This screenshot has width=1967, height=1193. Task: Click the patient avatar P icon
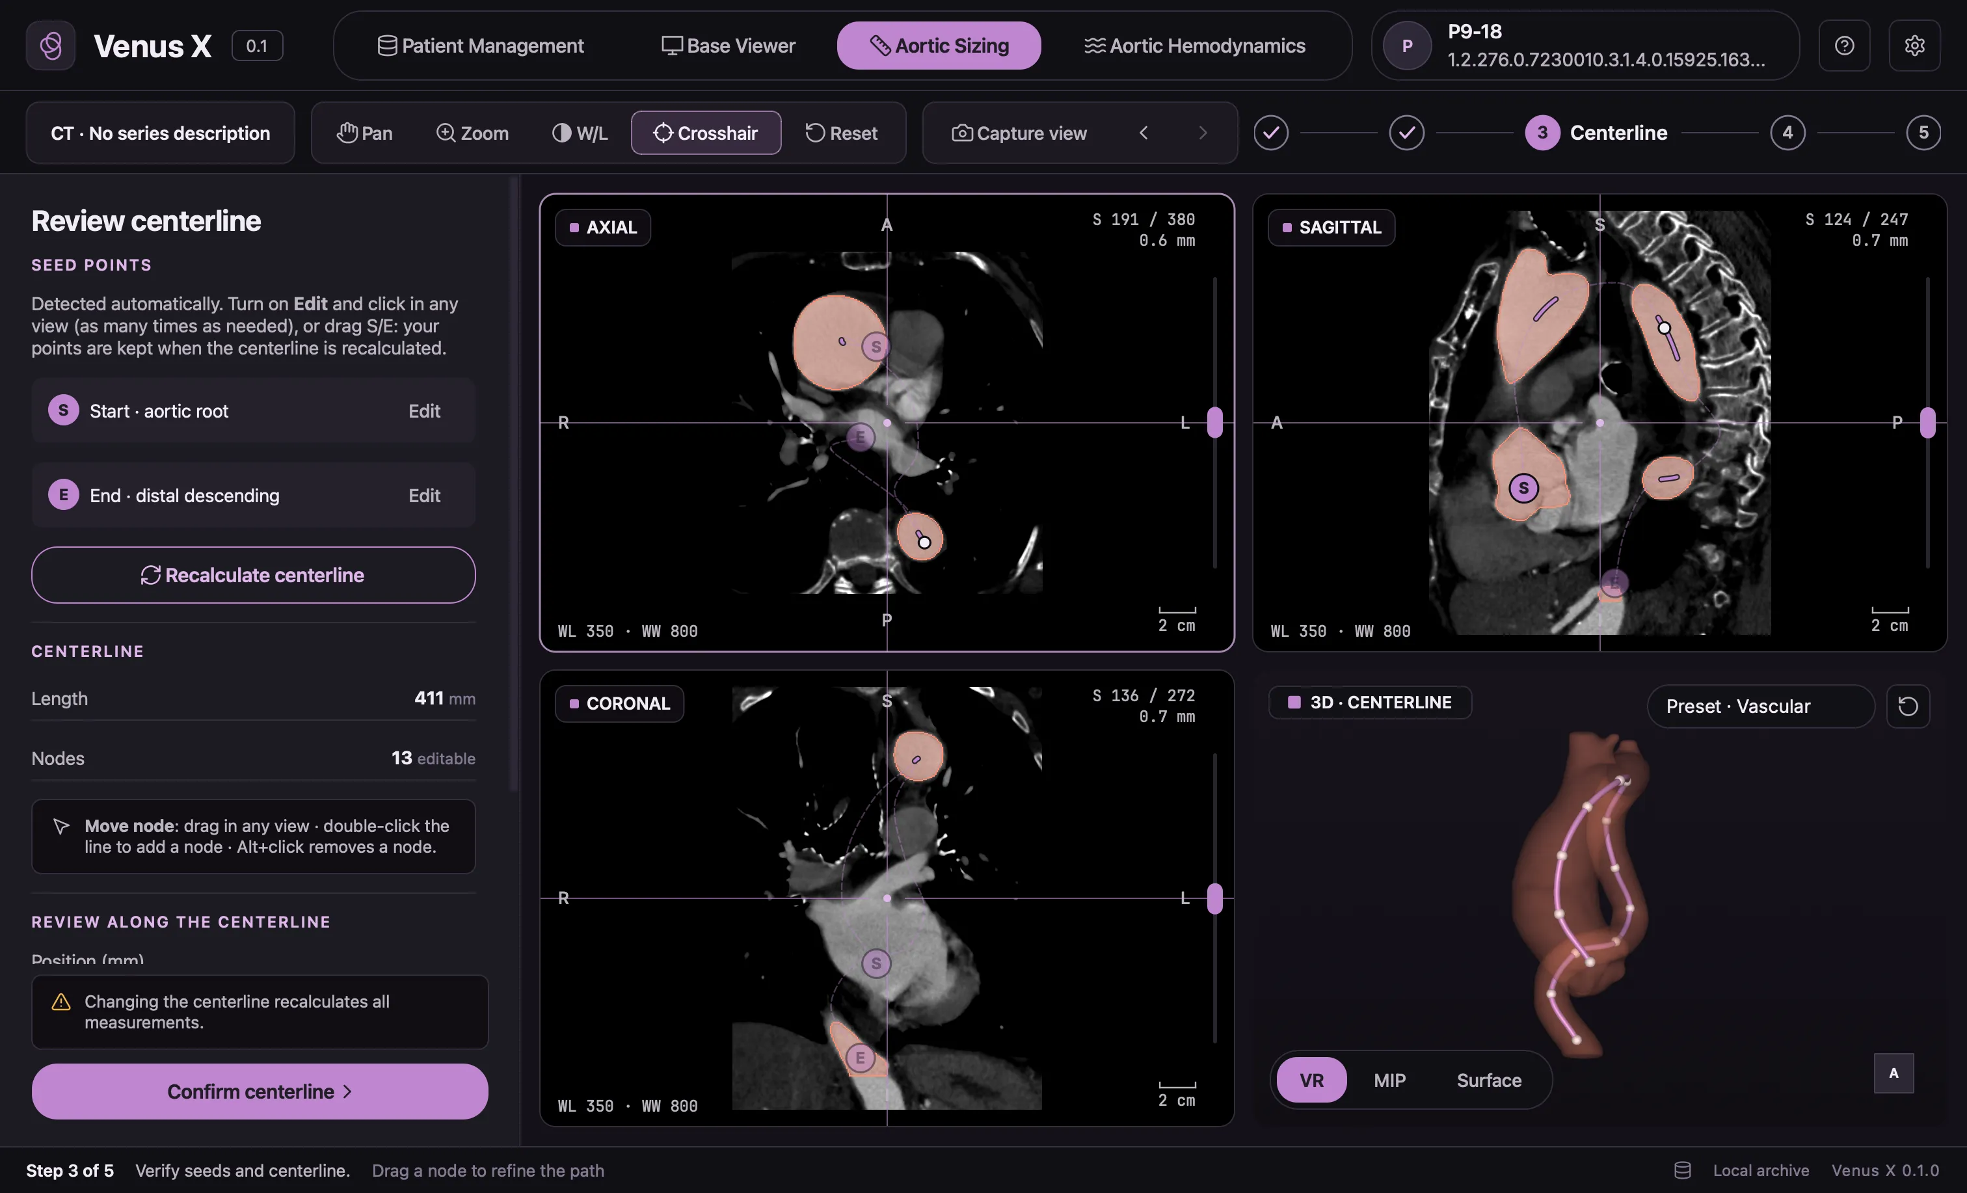click(1406, 46)
